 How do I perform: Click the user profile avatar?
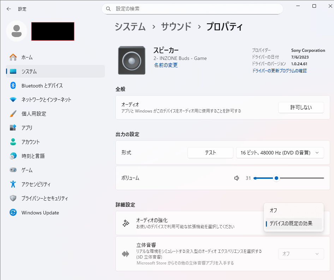(x=16, y=31)
